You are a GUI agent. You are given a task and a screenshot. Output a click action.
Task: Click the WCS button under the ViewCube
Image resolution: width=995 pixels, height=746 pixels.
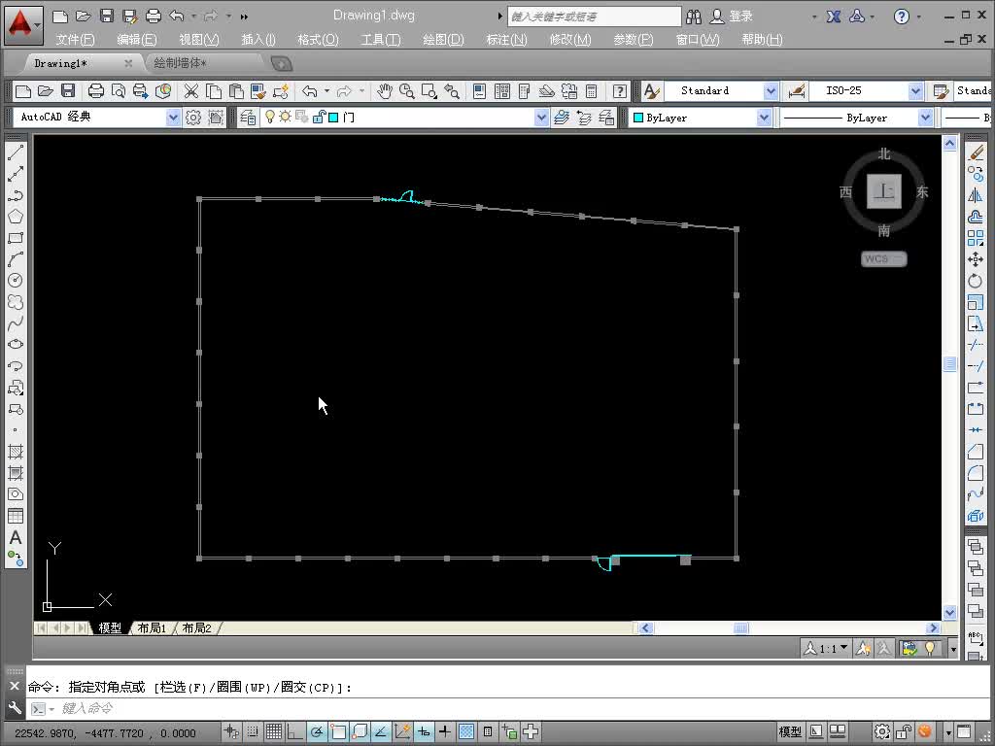point(884,258)
